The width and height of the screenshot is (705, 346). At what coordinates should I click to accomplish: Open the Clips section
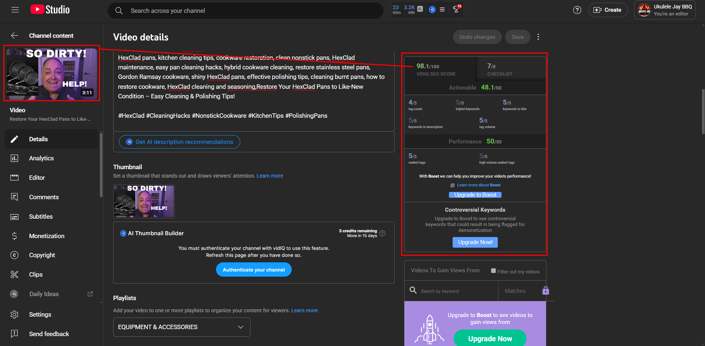[x=51, y=274]
